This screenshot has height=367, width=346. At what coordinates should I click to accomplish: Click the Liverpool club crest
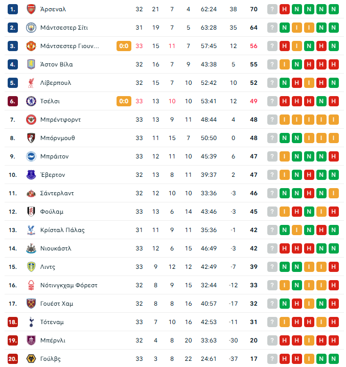pos(31,83)
